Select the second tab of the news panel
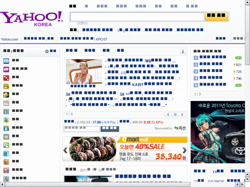250x187 pixels. (x=90, y=50)
